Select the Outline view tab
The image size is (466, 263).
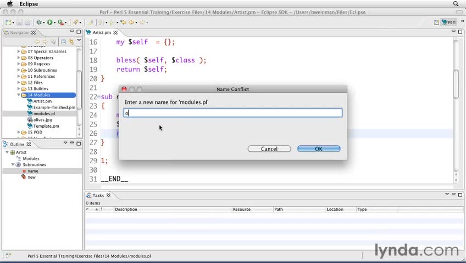(17, 144)
